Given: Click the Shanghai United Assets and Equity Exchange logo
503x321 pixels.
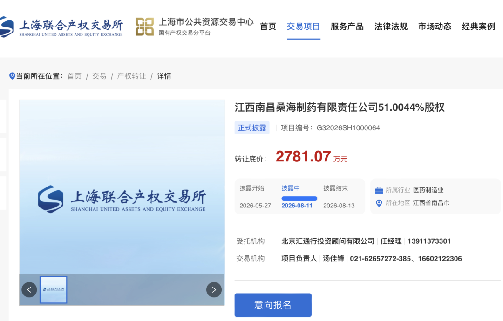Looking at the screenshot, I should [61, 27].
